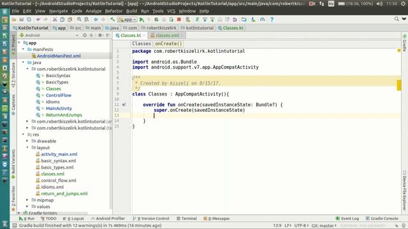Screen dimensions: 408x229
Task: Open the VCS menu
Action: coord(171,11)
